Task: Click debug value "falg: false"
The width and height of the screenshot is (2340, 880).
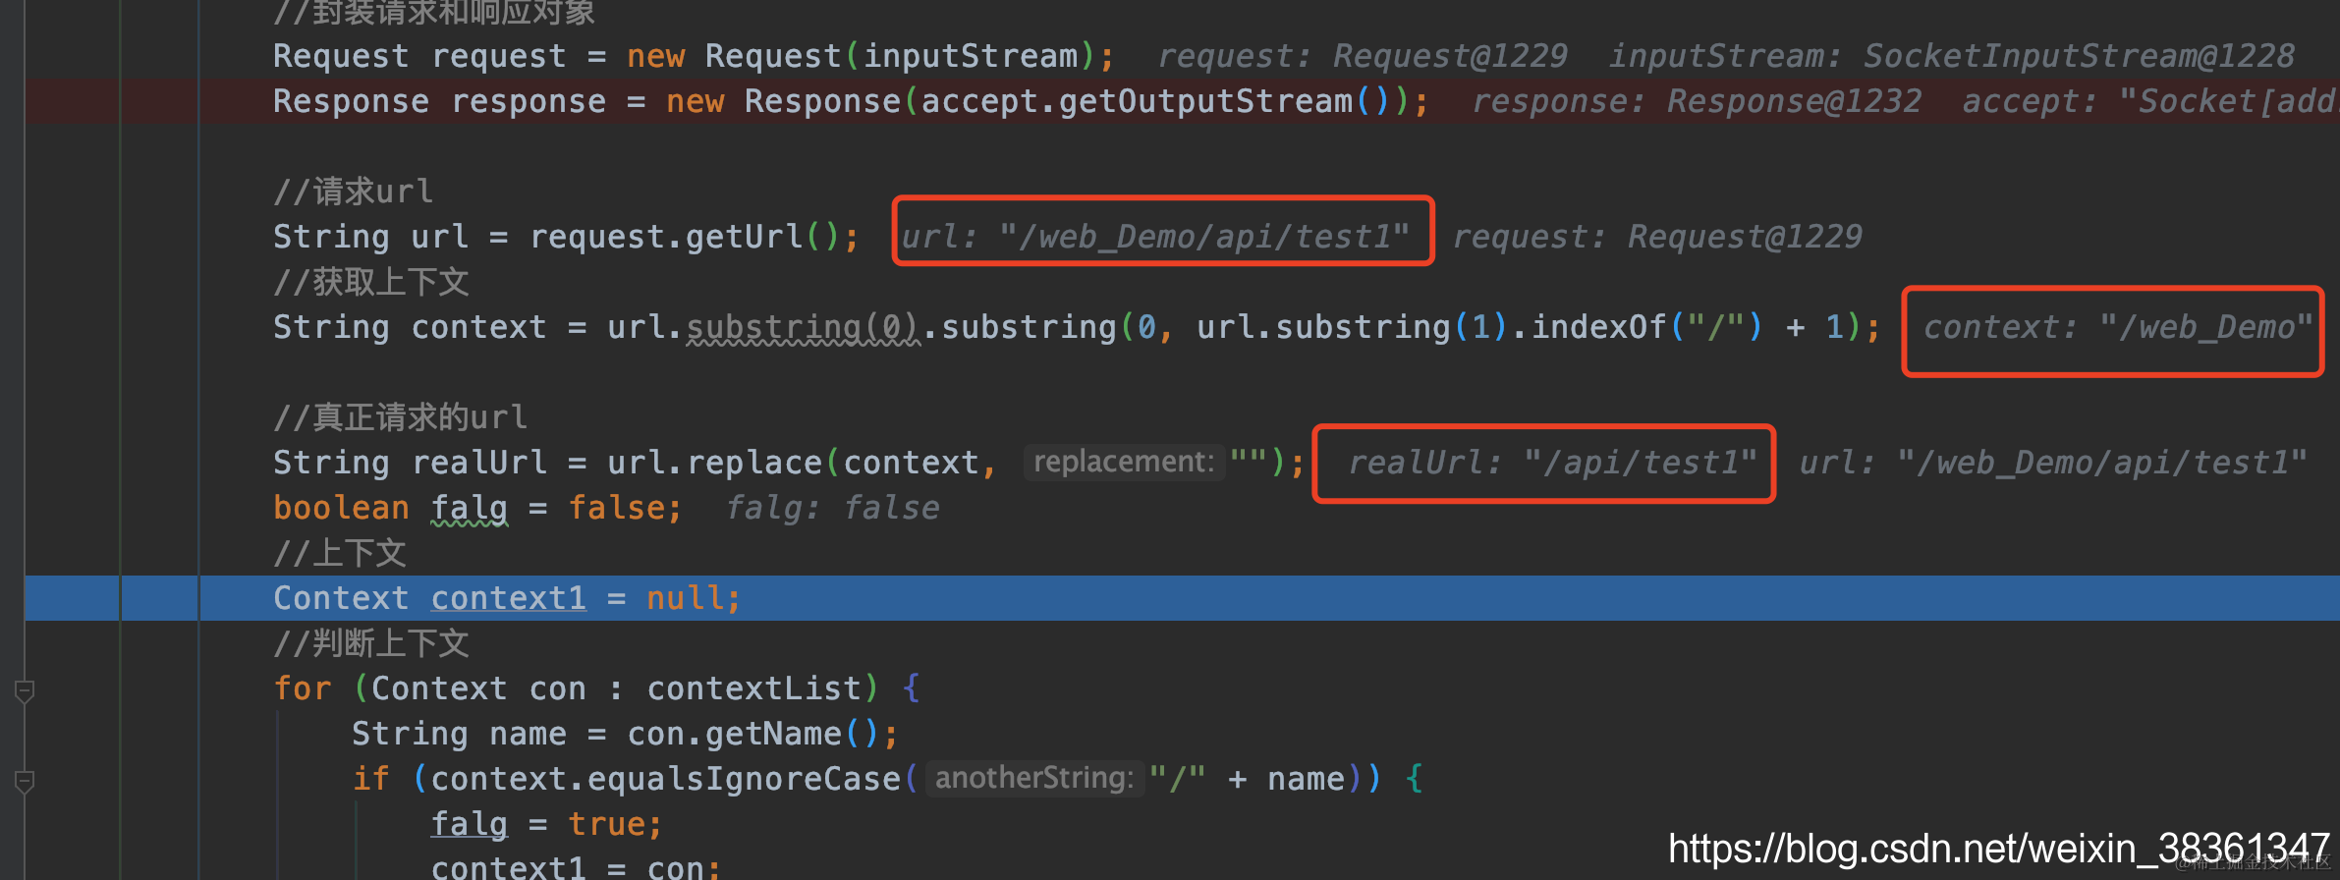Action: coord(833,508)
